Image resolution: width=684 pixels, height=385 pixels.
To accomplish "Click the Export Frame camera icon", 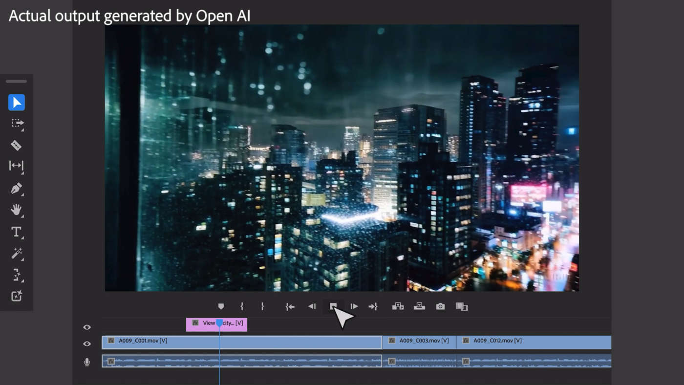I will coord(440,306).
